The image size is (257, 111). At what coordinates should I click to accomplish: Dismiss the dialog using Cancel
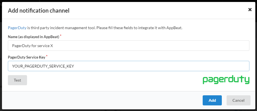tap(238, 100)
